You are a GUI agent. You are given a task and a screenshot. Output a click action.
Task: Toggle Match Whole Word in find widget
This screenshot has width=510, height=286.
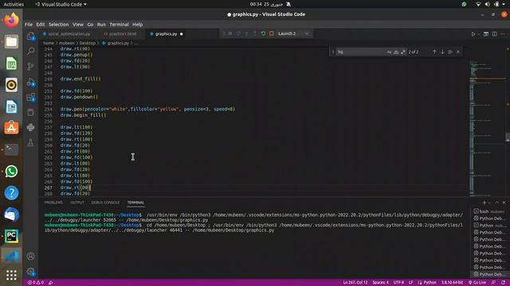pos(396,52)
